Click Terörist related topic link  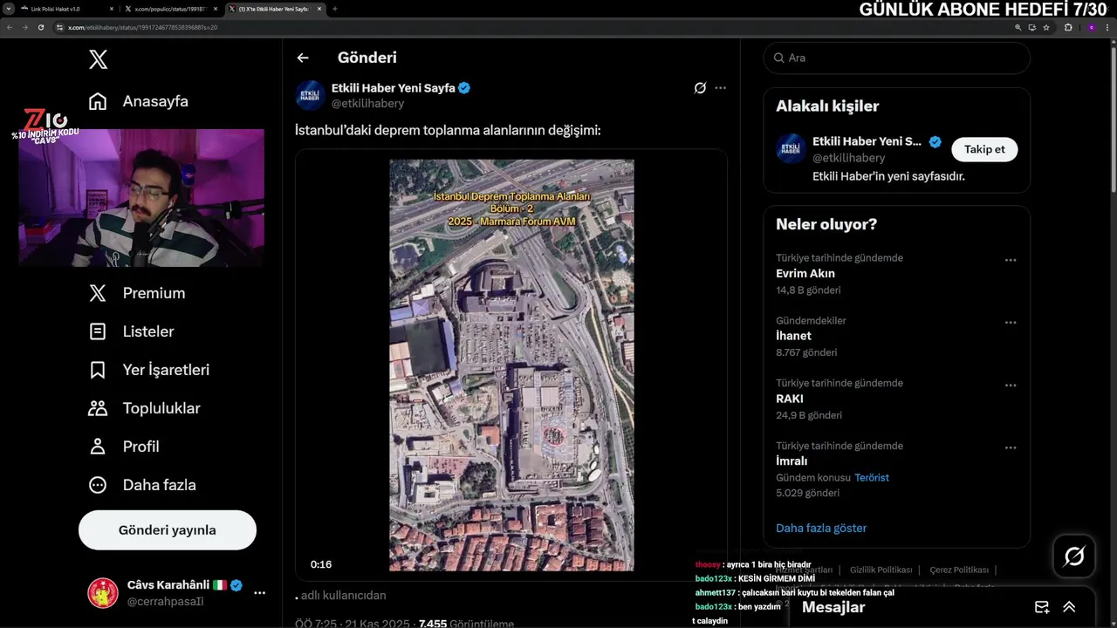coord(872,478)
